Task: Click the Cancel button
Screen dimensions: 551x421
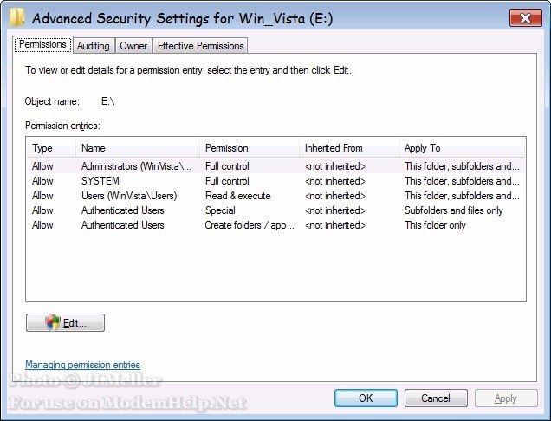Action: tap(435, 398)
